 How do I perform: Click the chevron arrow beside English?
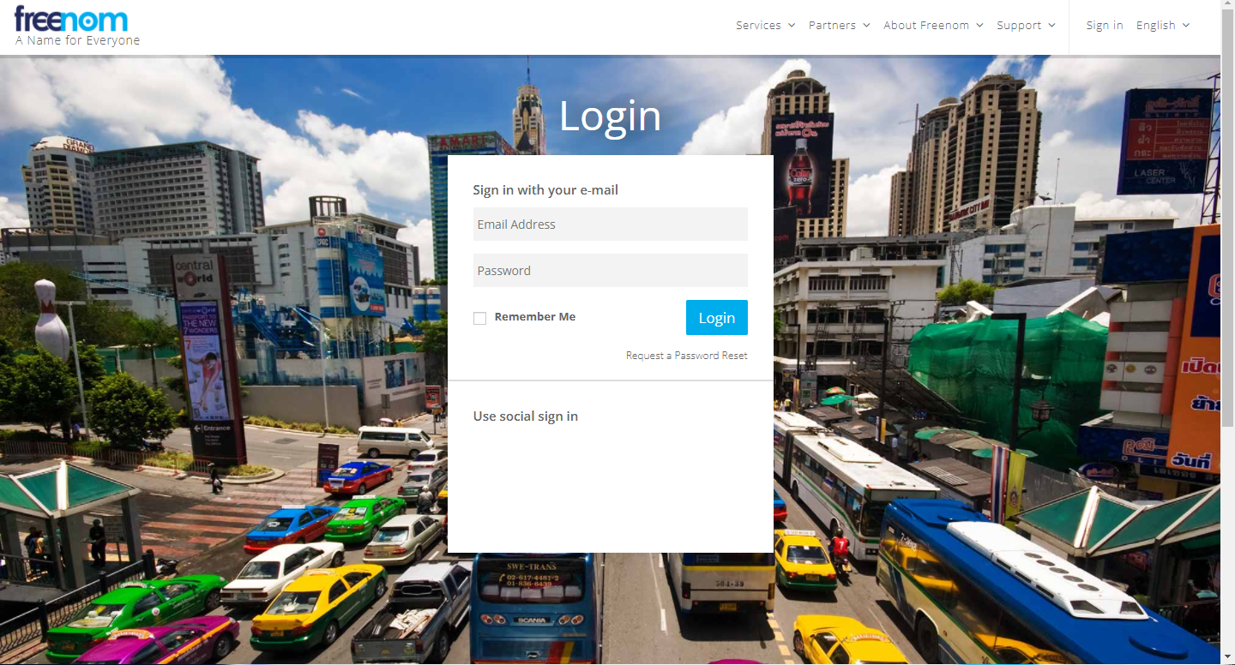1187,26
